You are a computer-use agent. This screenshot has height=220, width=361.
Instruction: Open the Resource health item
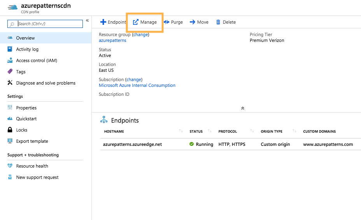[x=46, y=166]
